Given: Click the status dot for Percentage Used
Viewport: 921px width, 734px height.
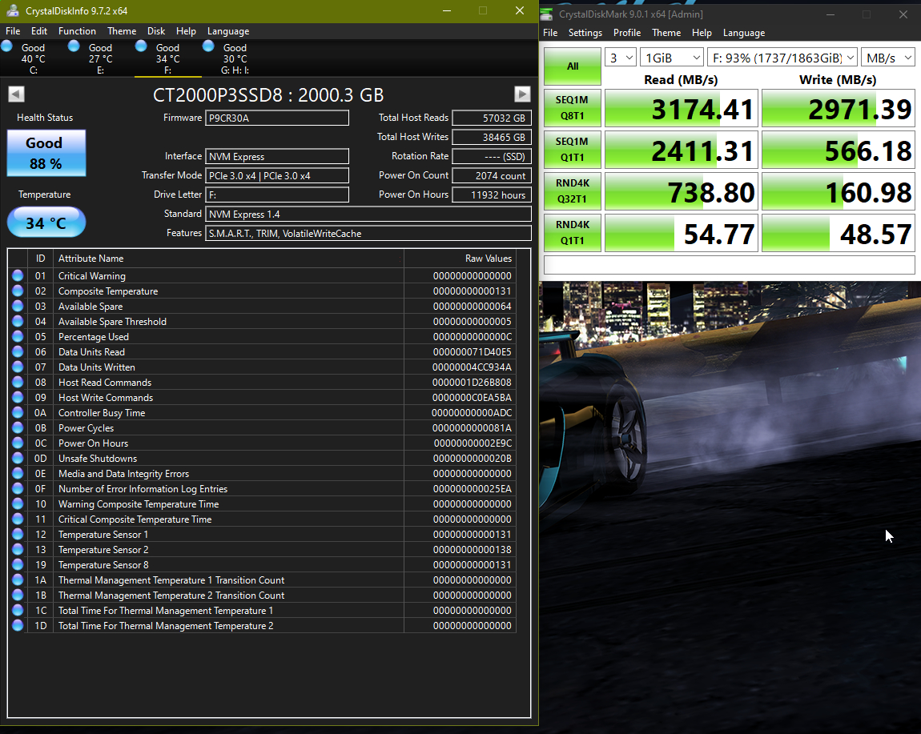Looking at the screenshot, I should click(x=18, y=336).
